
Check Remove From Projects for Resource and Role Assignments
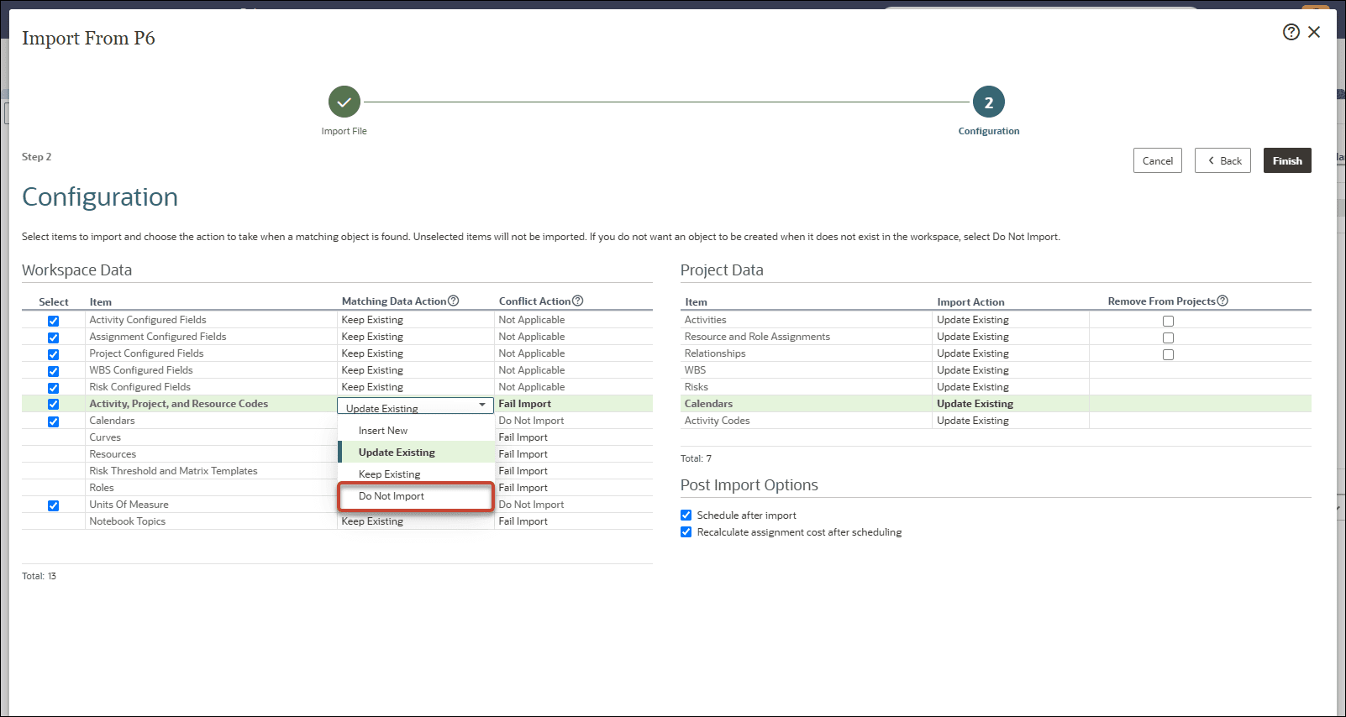(1168, 338)
